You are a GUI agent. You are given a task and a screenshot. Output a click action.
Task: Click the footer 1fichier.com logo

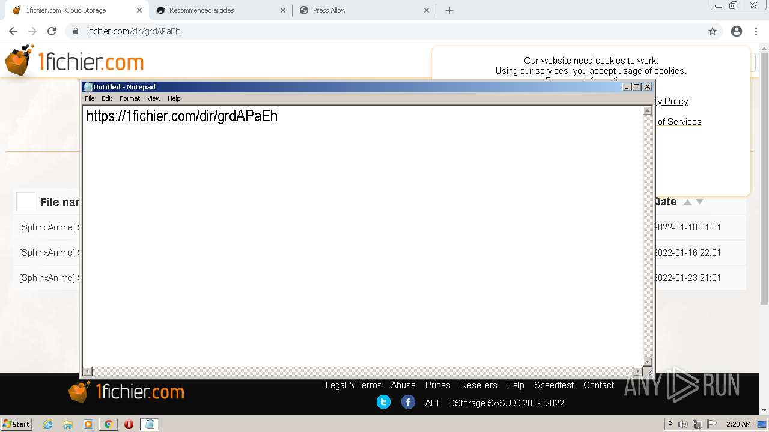pos(126,392)
